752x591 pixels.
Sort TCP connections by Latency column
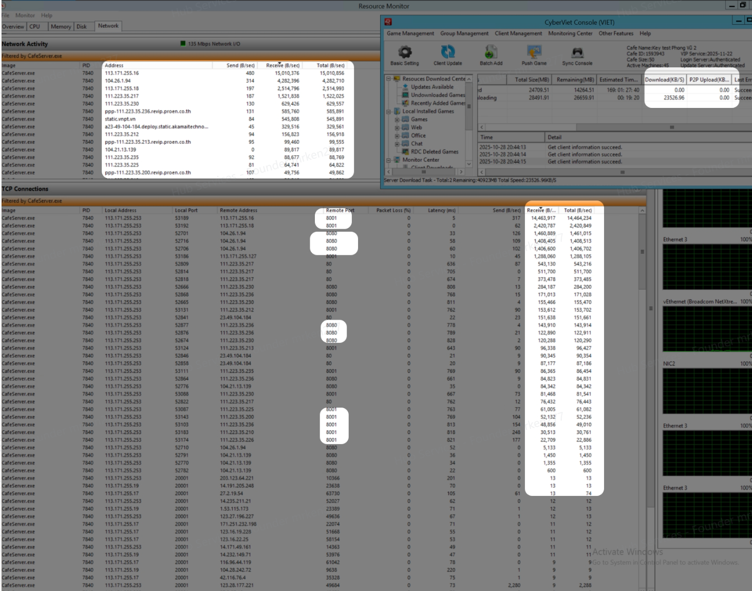441,210
